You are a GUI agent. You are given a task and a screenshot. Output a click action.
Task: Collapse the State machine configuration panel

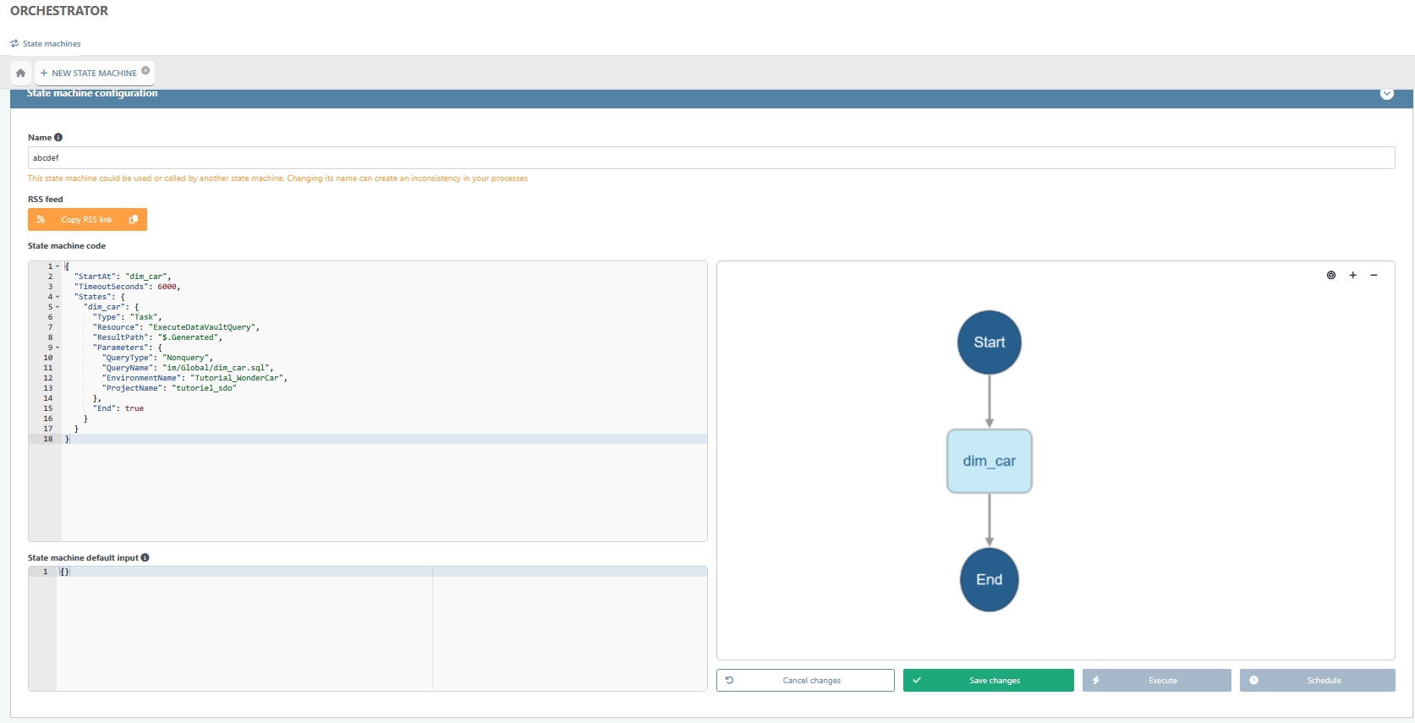pos(1386,94)
